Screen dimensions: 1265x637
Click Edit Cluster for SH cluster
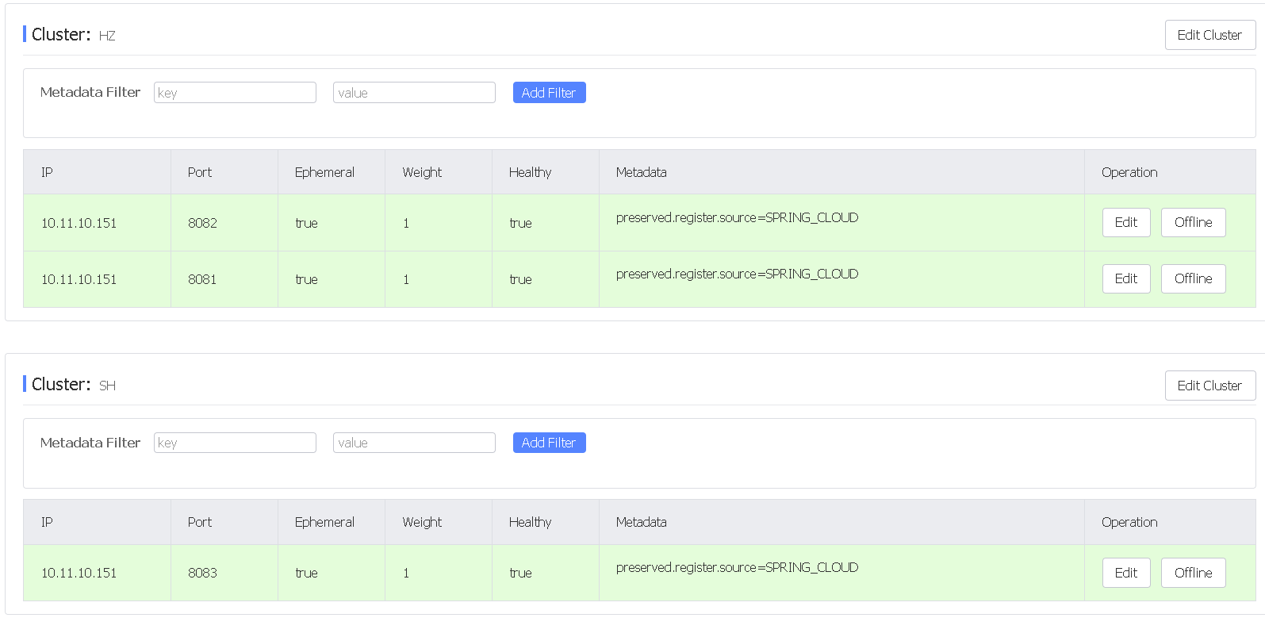pos(1209,386)
